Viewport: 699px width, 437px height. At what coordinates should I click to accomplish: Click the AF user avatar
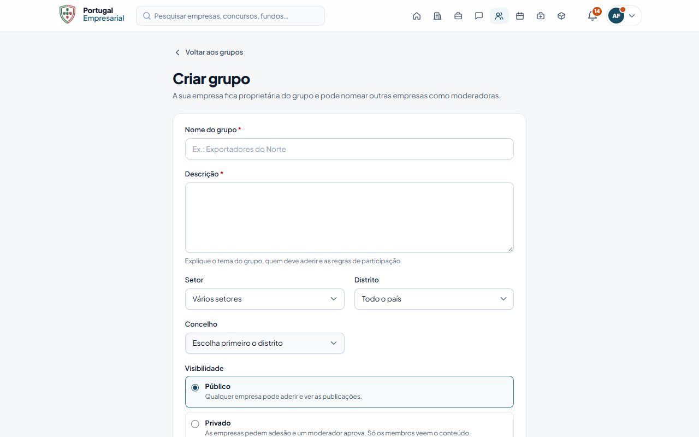(616, 16)
